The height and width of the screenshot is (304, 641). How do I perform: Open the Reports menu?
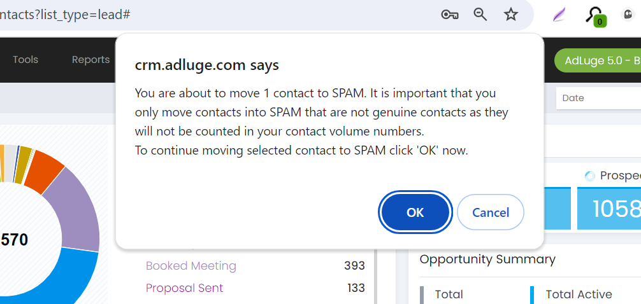click(90, 60)
